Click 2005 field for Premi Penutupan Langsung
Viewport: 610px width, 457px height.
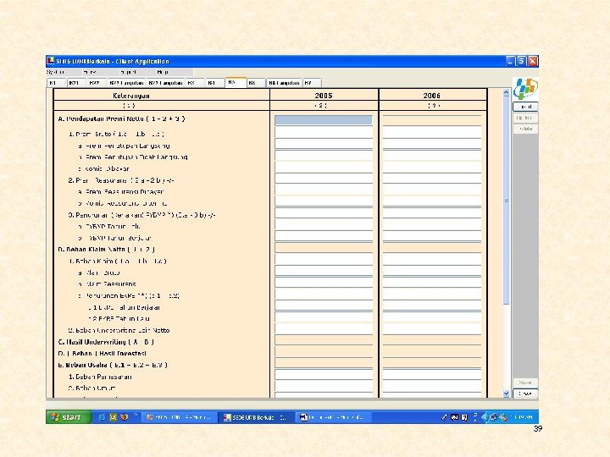pyautogui.click(x=324, y=144)
